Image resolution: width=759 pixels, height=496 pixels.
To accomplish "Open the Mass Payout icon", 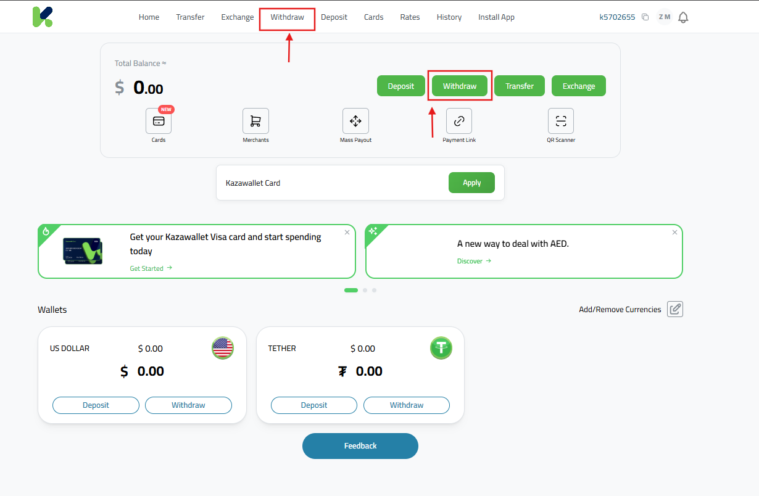I will [x=355, y=121].
